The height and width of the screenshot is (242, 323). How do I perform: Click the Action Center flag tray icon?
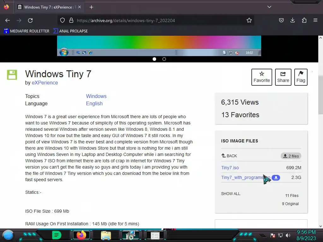(x=273, y=235)
